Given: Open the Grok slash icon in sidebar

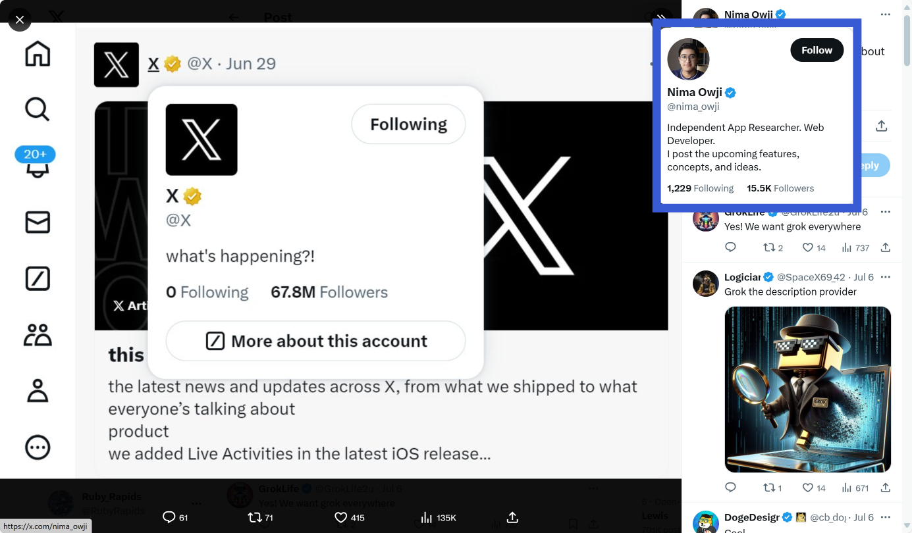Looking at the screenshot, I should pos(38,278).
